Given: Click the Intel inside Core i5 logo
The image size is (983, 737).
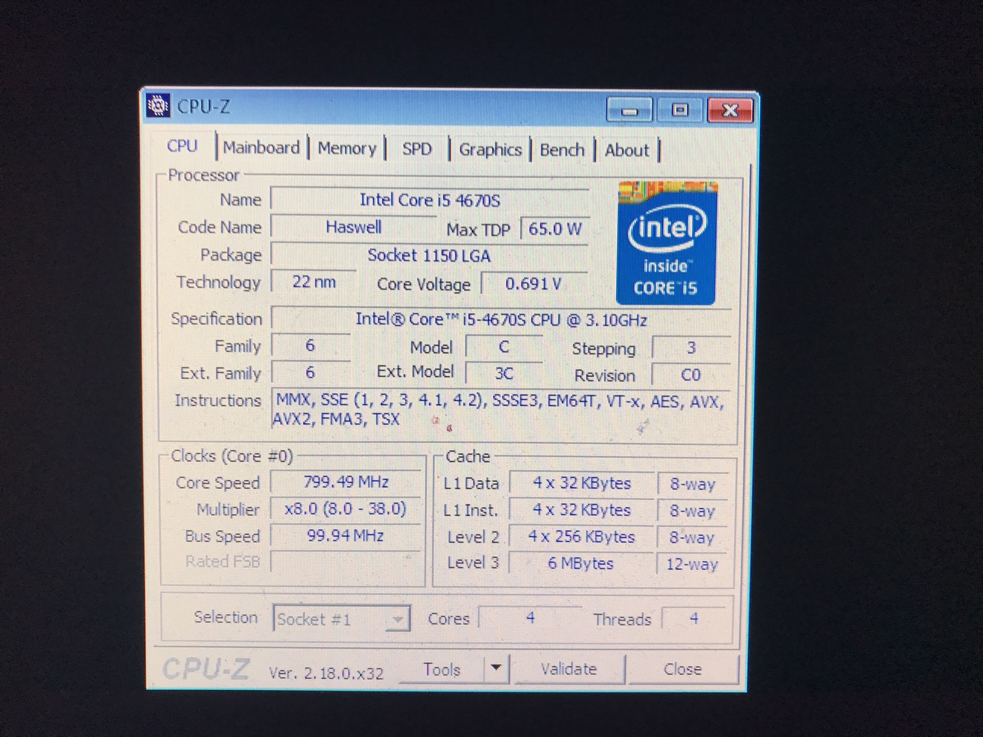Looking at the screenshot, I should tap(666, 243).
